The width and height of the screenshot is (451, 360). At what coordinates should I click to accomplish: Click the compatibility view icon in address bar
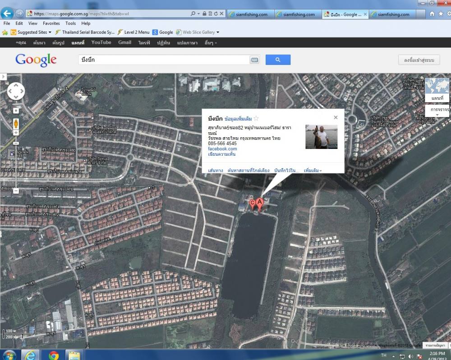(x=210, y=13)
